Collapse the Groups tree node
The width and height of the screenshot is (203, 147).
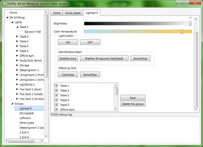click(12, 104)
